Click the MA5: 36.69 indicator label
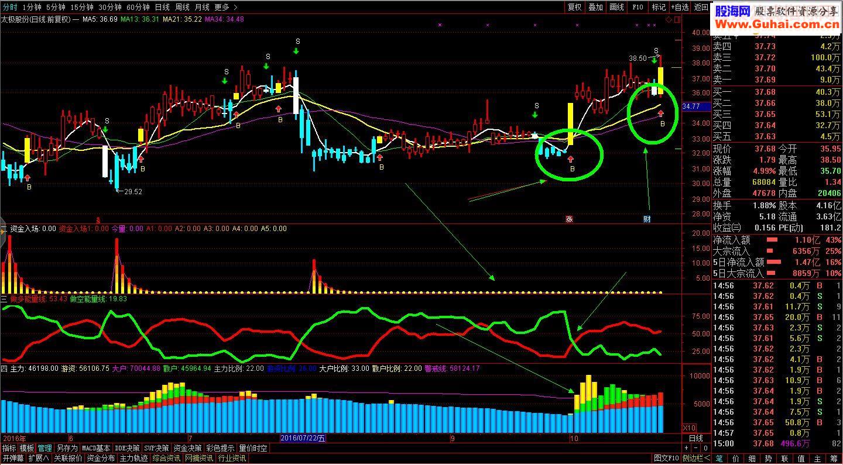This screenshot has height=465, width=843. coord(100,19)
